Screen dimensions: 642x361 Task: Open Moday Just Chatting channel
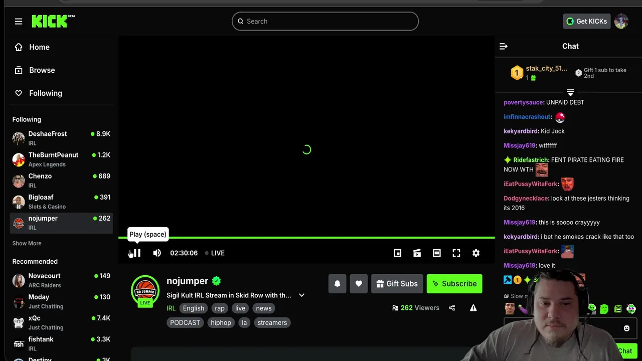pos(61,301)
